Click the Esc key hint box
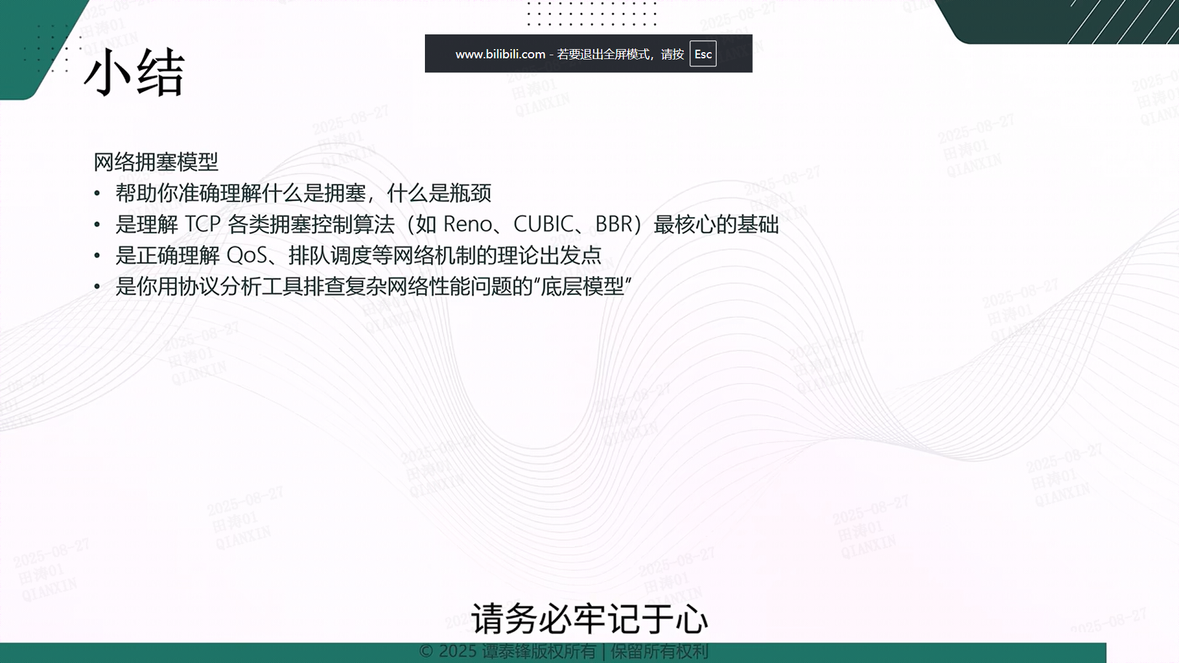 (x=702, y=54)
